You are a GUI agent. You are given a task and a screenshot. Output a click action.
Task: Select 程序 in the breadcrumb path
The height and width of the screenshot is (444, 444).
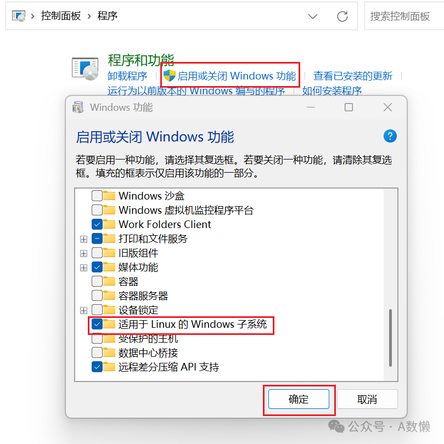tap(108, 16)
